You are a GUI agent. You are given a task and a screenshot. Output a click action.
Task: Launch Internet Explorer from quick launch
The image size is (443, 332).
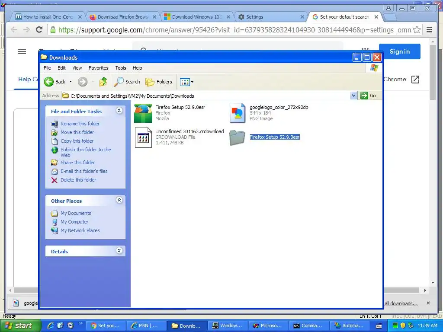tap(51, 326)
